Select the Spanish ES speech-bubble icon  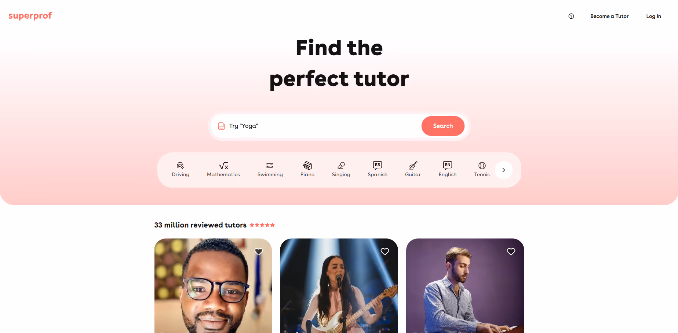tap(378, 165)
